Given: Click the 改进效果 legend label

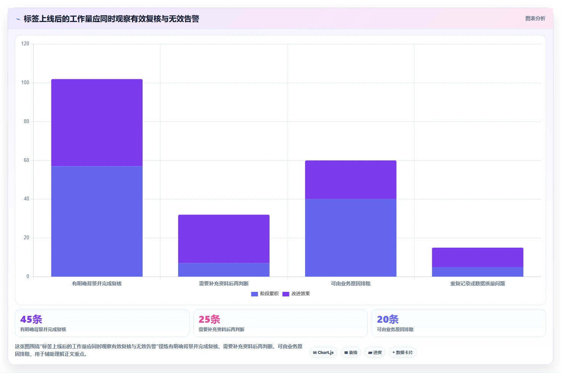Looking at the screenshot, I should (301, 294).
